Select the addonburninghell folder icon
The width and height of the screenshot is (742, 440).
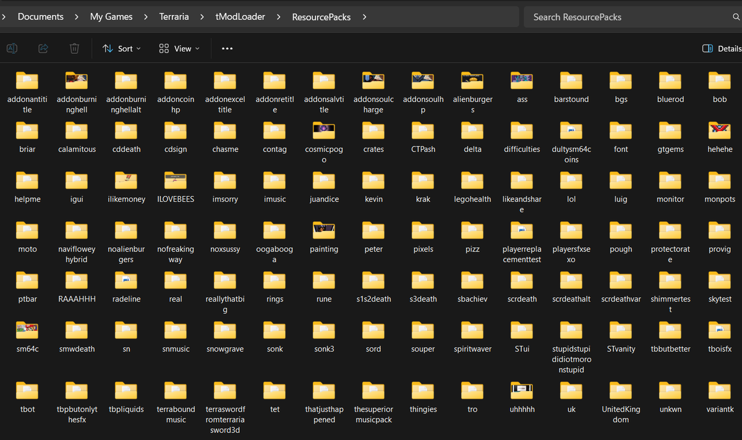pos(77,80)
